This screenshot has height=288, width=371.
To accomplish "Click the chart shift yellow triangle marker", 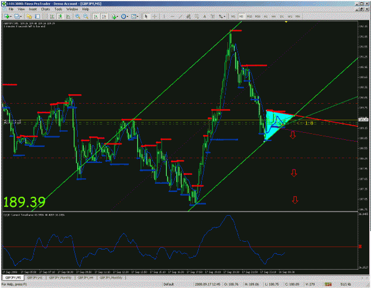I will 286,22.
